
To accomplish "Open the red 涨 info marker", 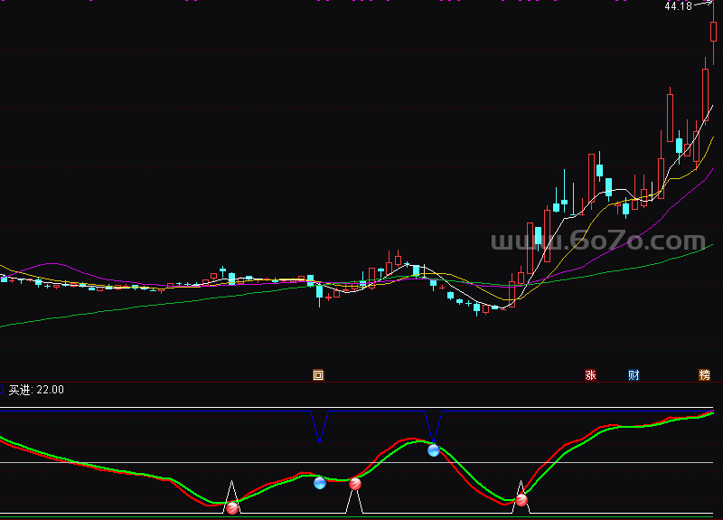I will point(591,374).
